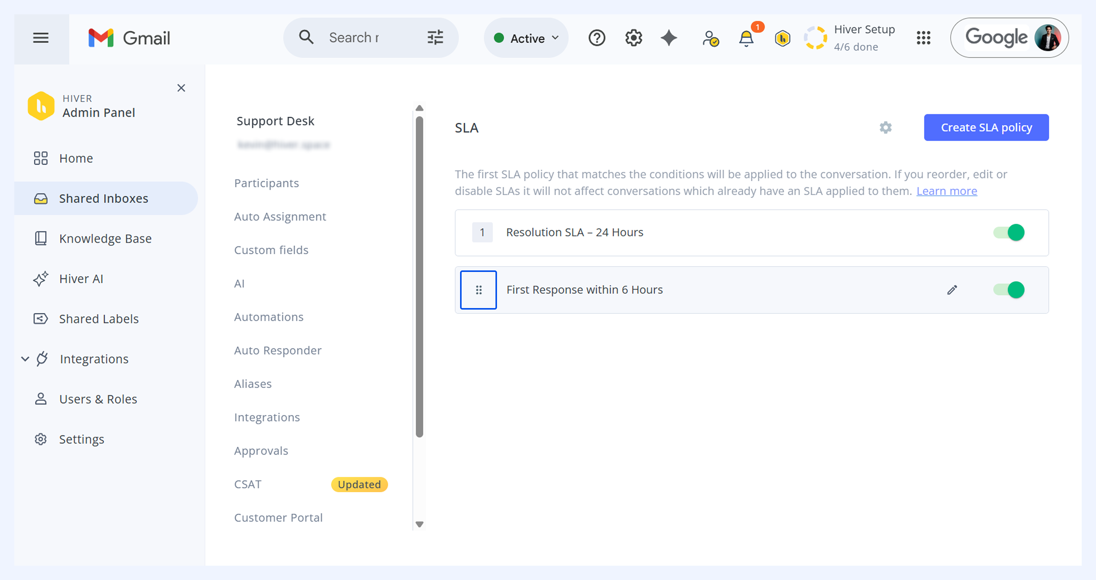Open the admin Settings menu item
Image resolution: width=1096 pixels, height=580 pixels.
82,439
